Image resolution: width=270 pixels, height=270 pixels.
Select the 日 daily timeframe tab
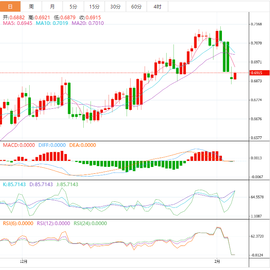(10, 6)
